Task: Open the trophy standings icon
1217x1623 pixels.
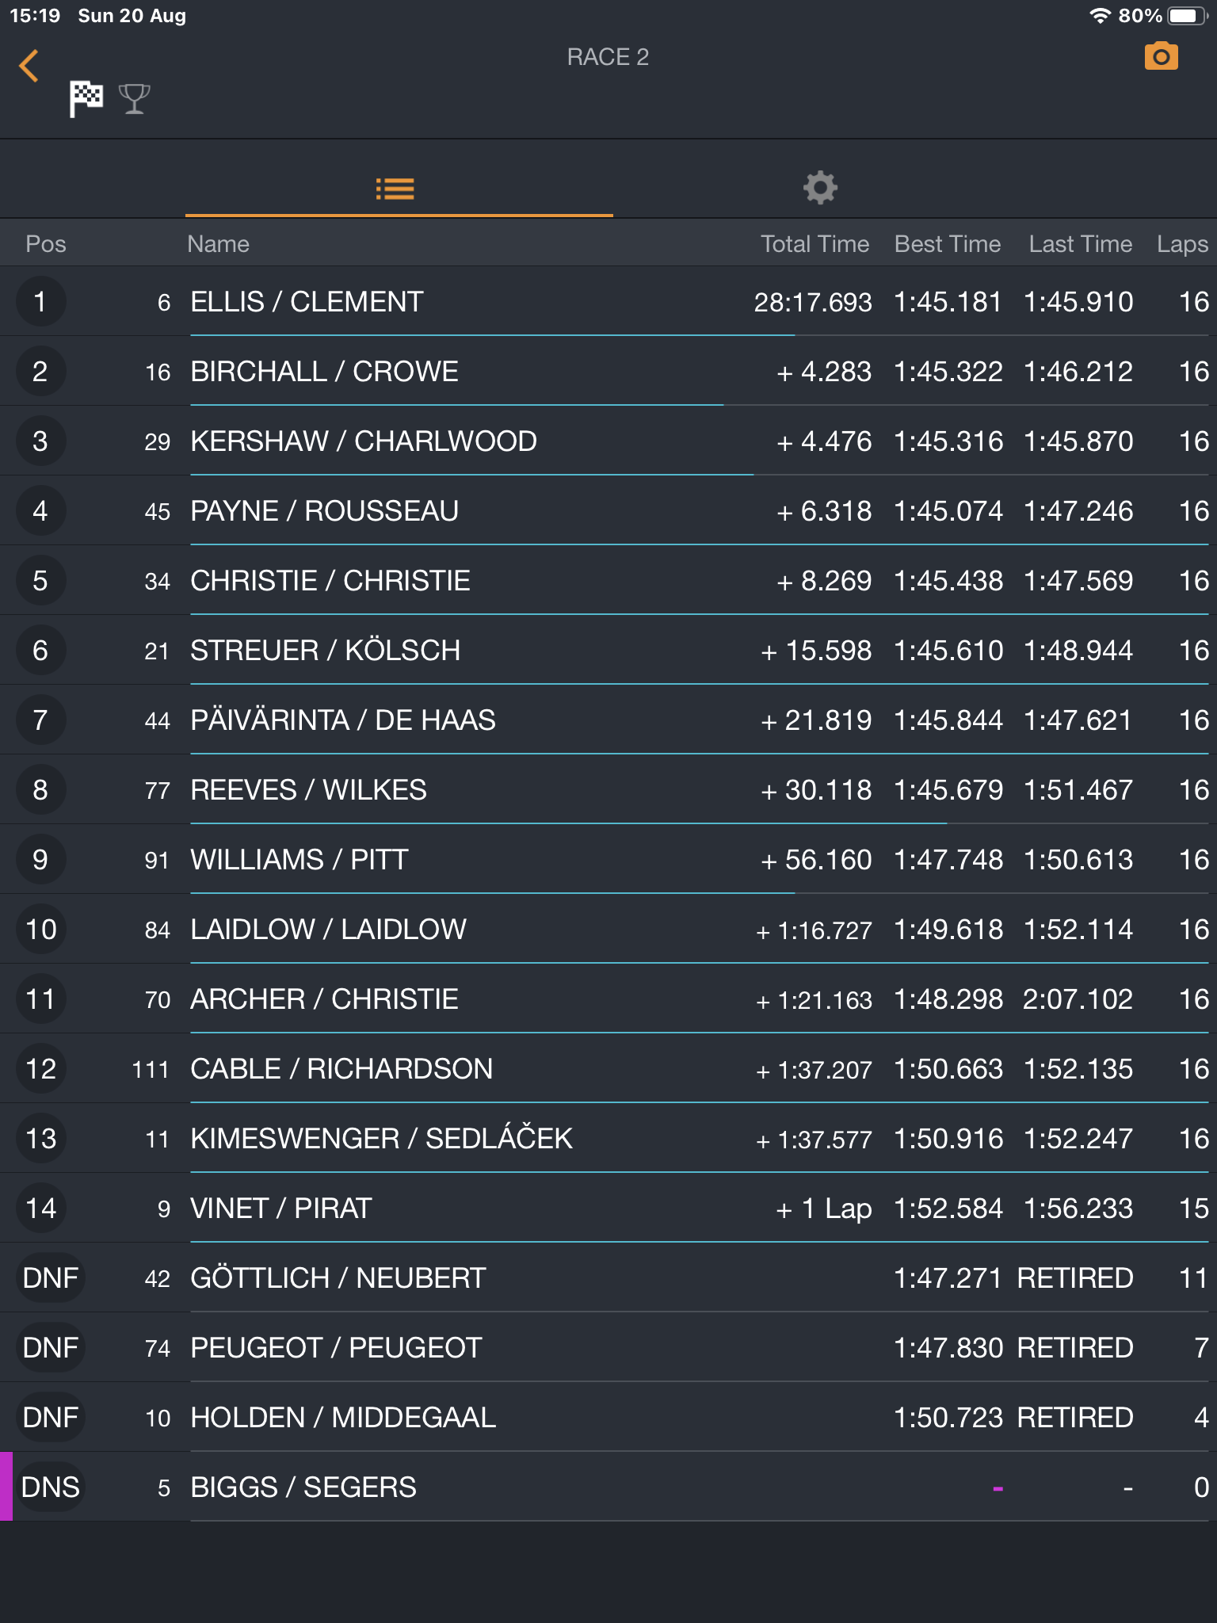Action: pos(134,99)
